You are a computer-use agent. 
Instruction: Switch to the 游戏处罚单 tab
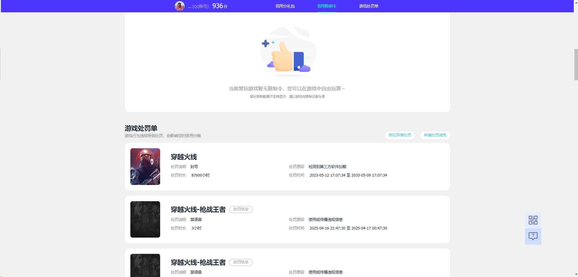pos(368,6)
